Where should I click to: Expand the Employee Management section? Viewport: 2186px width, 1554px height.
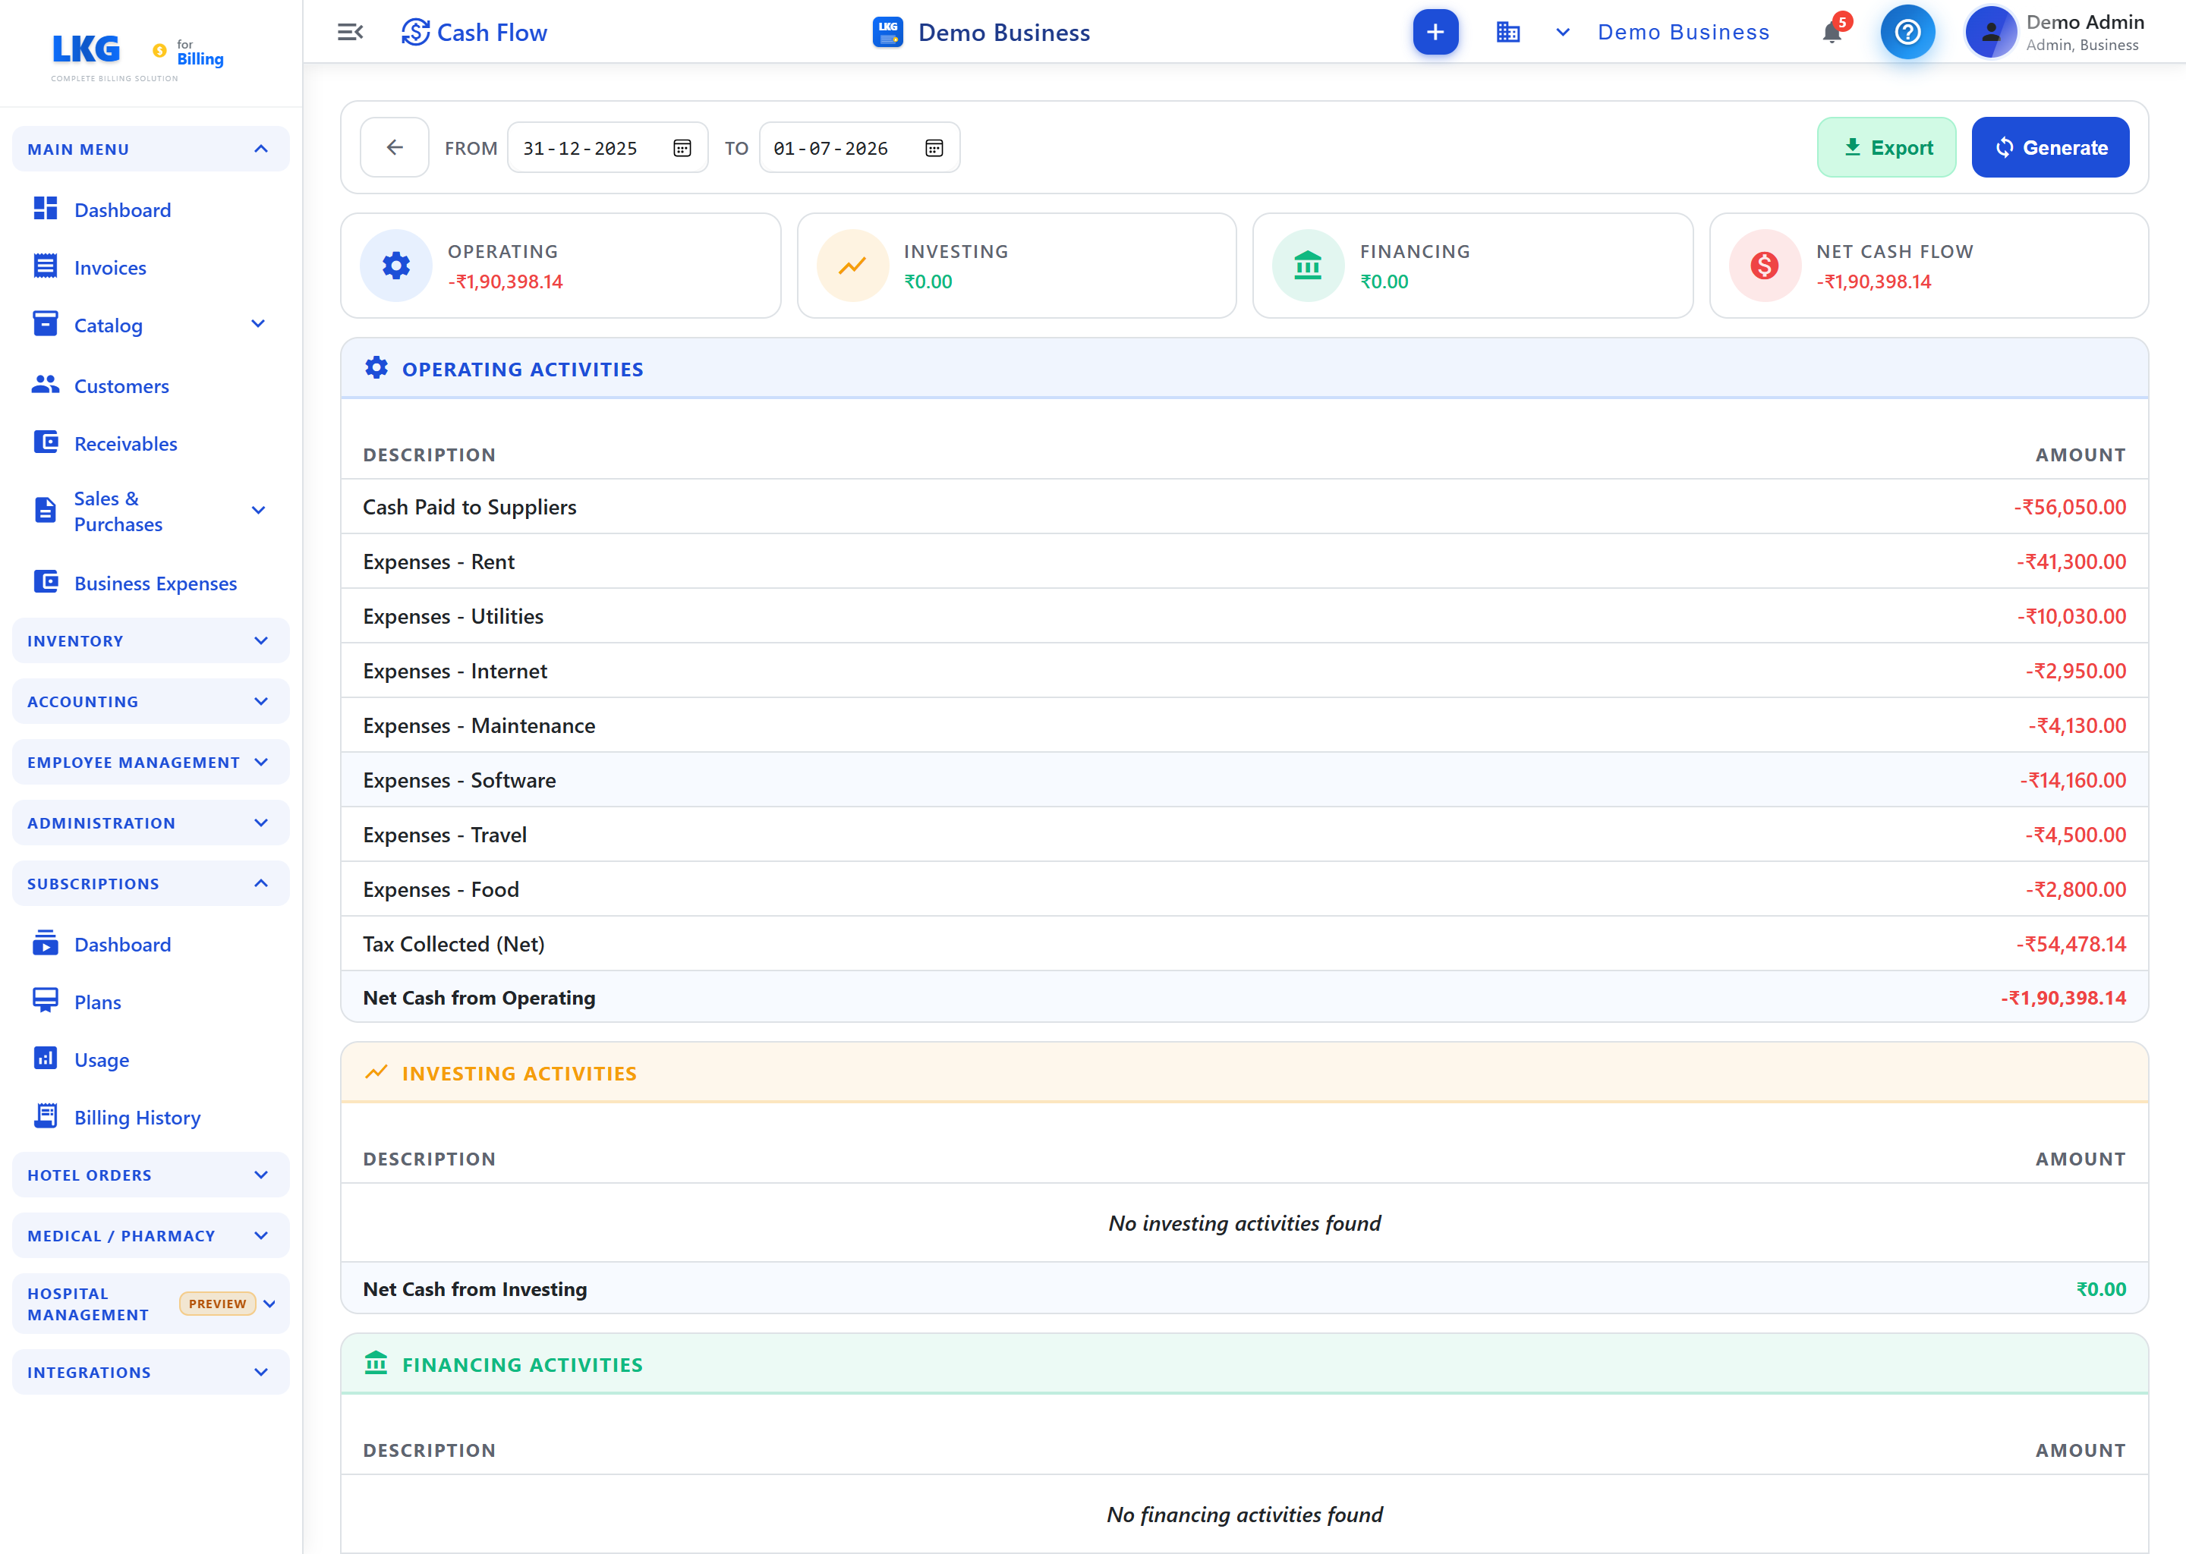coord(150,762)
